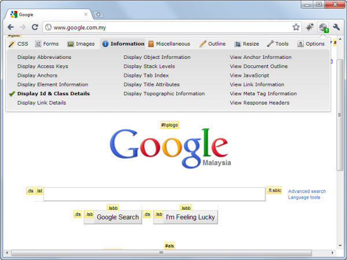Screen dimensions: 347x260
Task: Open the Chrome wrench menu
Action: 337,27
